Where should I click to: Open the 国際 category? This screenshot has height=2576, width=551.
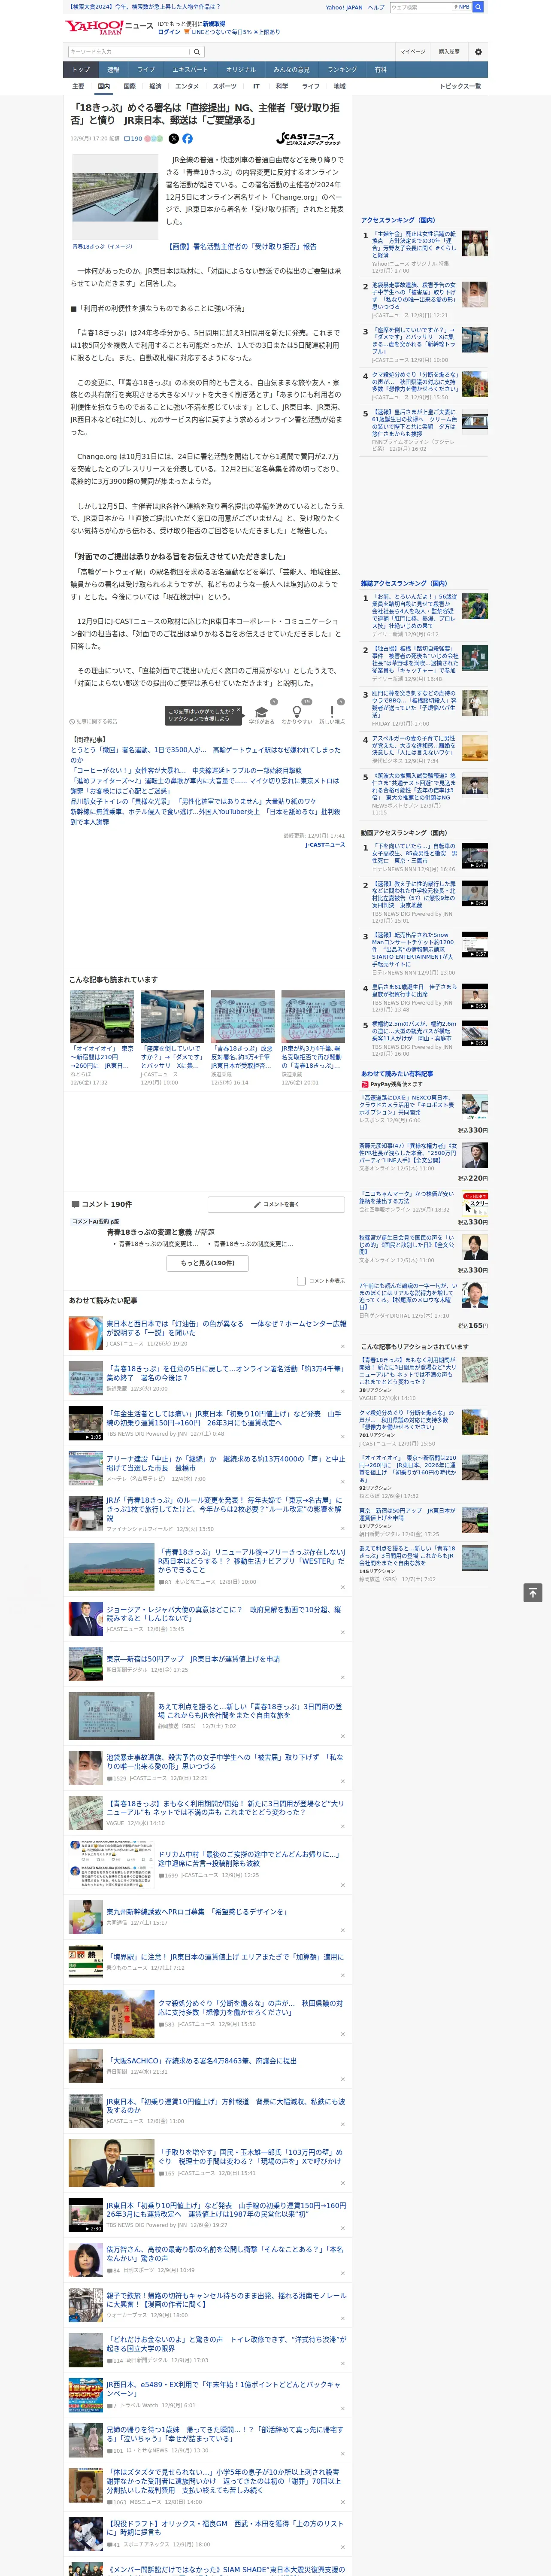[x=129, y=86]
